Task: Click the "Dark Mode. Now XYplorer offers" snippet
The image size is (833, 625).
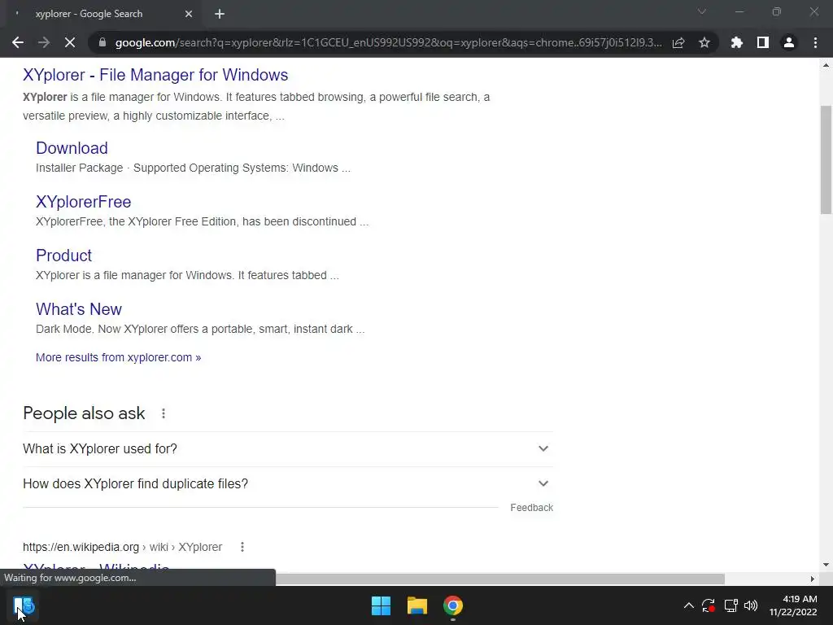Action: [x=200, y=329]
